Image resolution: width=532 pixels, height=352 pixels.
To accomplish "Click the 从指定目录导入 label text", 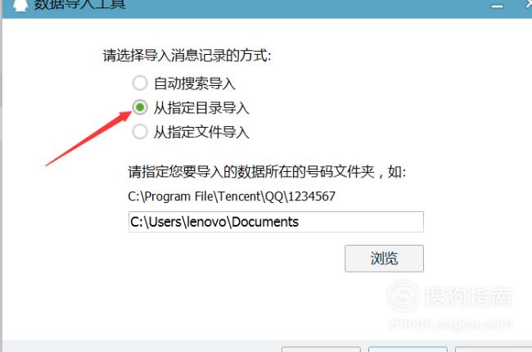I will 201,108.
